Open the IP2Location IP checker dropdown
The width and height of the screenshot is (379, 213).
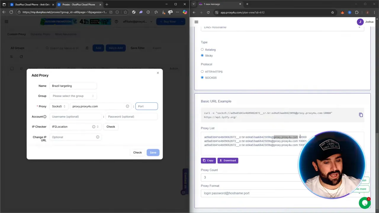tap(75, 127)
